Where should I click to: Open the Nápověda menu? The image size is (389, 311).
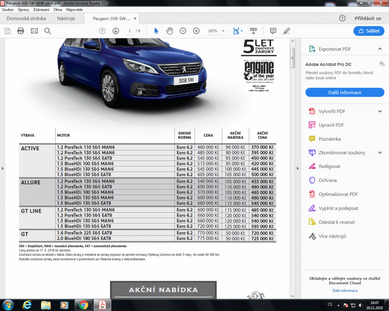tap(74, 10)
